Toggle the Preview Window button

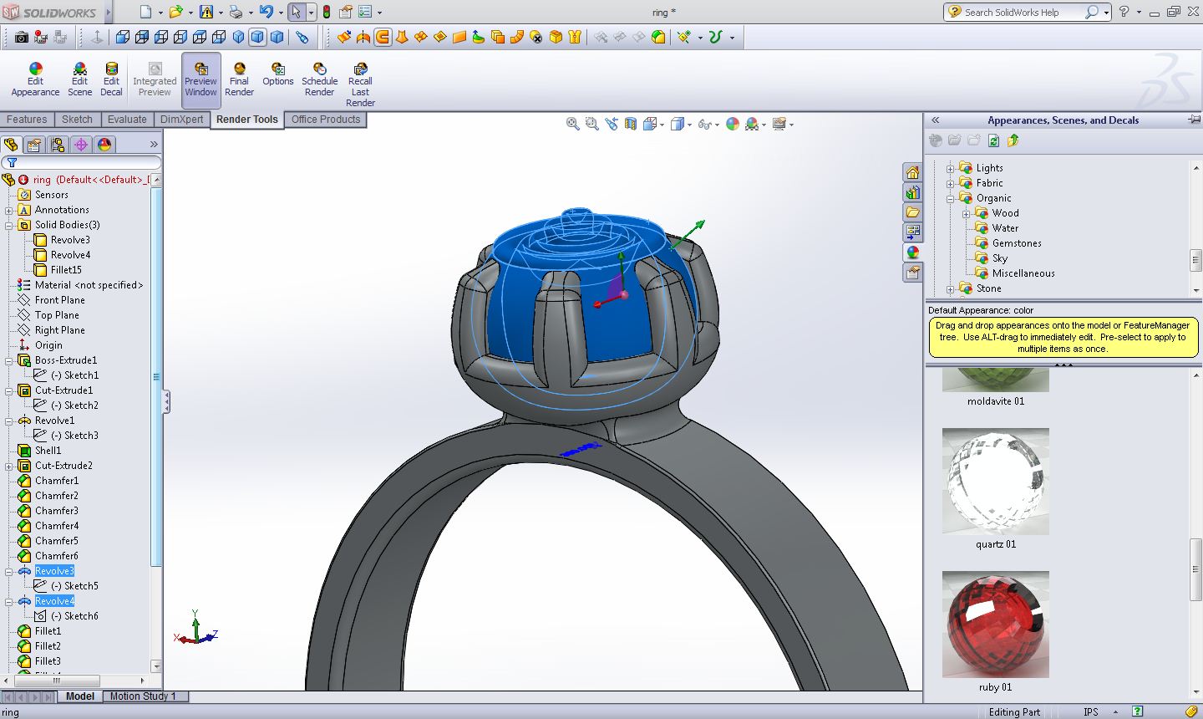pos(200,80)
